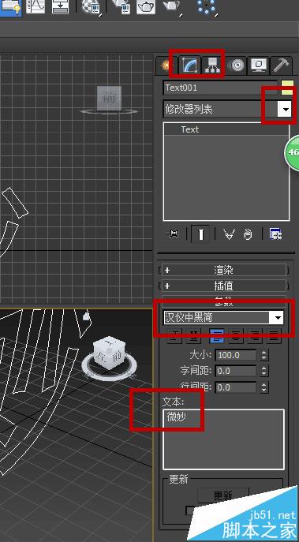
Task: Open the Schematic View toolbar icon
Action: tap(61, 6)
